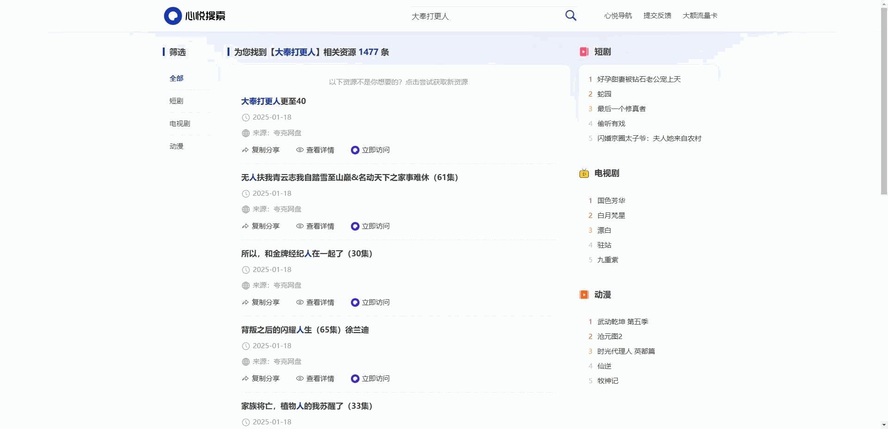This screenshot has width=888, height=429.
Task: Click the magnifier search icon
Action: (x=571, y=16)
